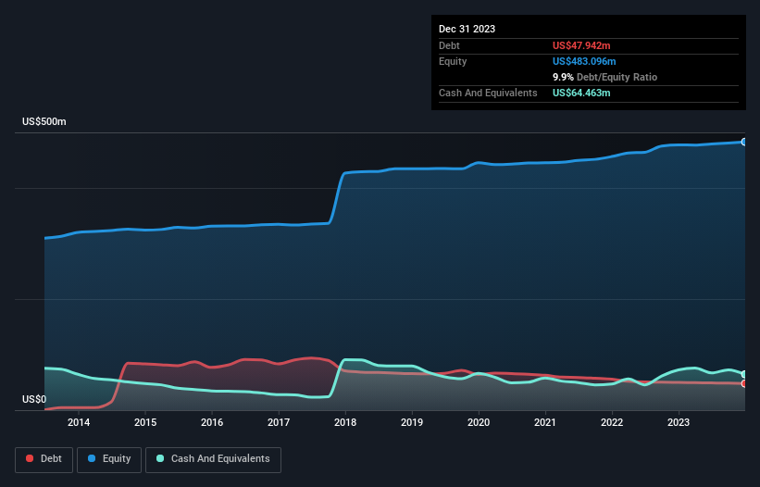This screenshot has width=760, height=487.
Task: Click the 2014 x-axis year label
Action: click(79, 422)
